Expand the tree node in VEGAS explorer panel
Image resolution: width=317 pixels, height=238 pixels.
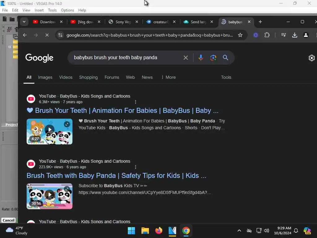[x=10, y=47]
